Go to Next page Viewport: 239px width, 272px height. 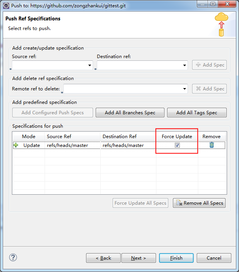click(138, 258)
